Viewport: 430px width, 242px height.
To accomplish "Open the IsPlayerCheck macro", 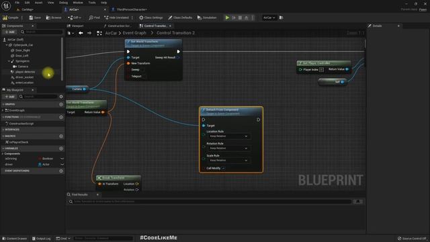I will point(19,143).
